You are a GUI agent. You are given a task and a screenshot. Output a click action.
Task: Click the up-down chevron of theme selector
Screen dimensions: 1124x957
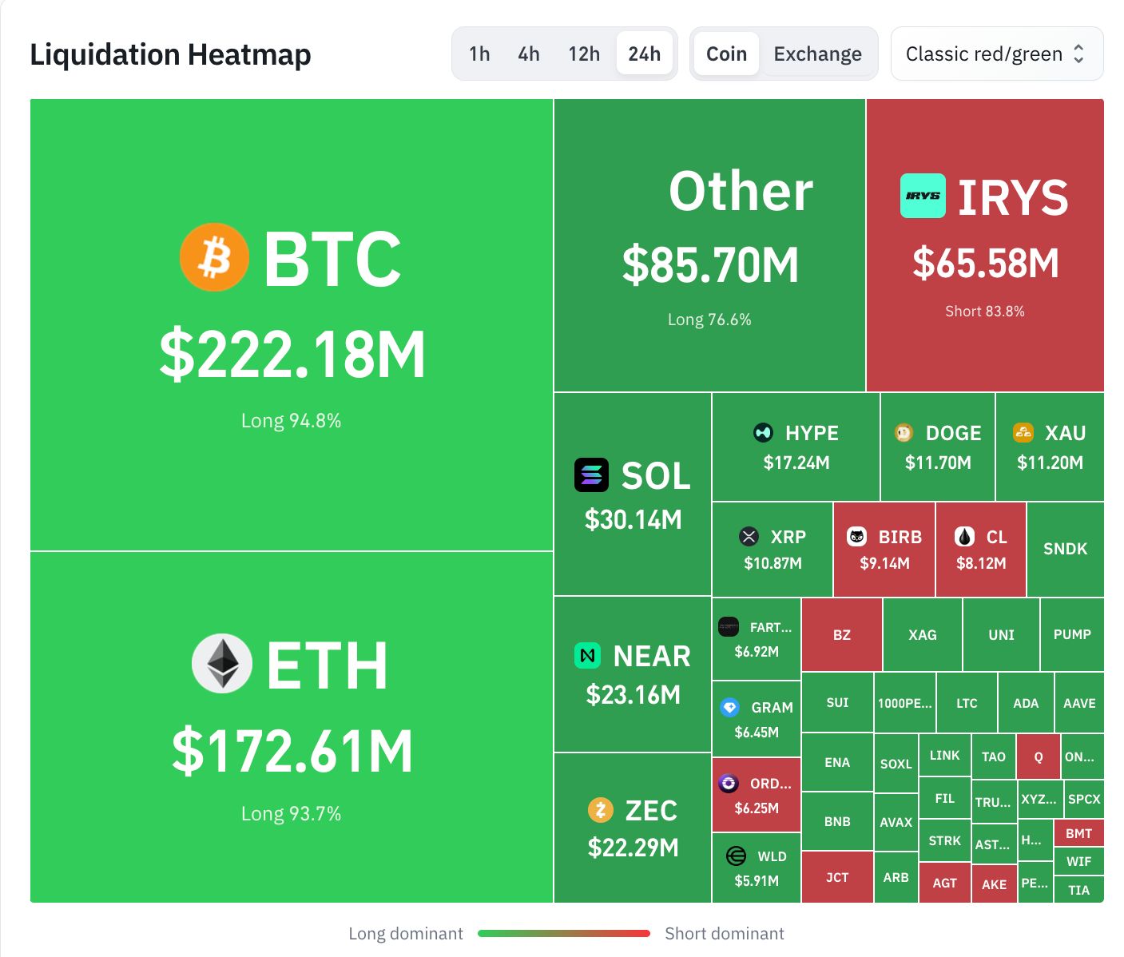pyautogui.click(x=1078, y=54)
